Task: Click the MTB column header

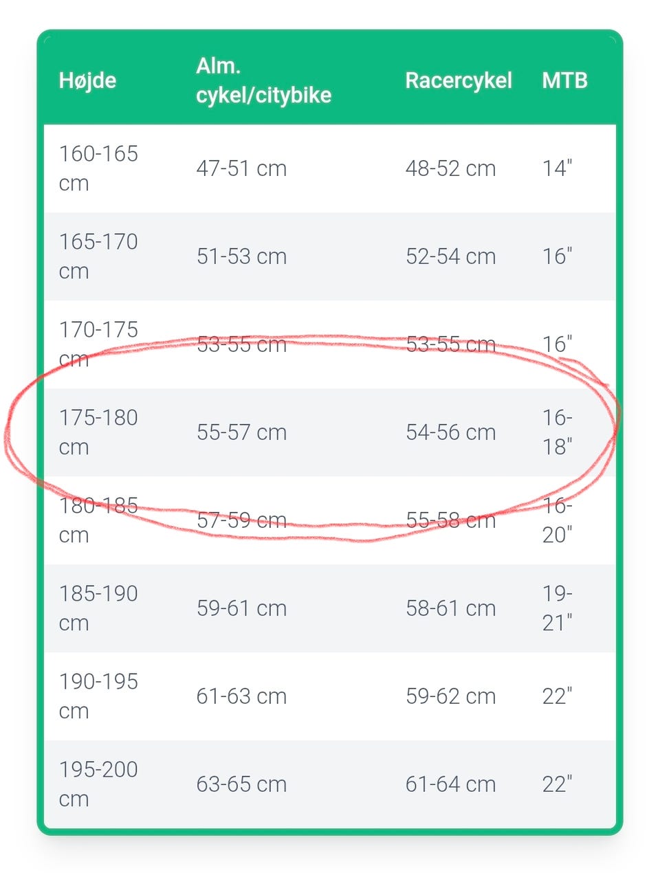Action: pyautogui.click(x=564, y=80)
